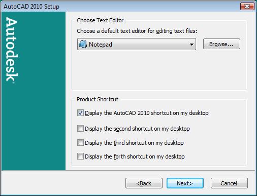257x196 pixels.
Task: Continue setup with the Next button
Action: (x=185, y=183)
